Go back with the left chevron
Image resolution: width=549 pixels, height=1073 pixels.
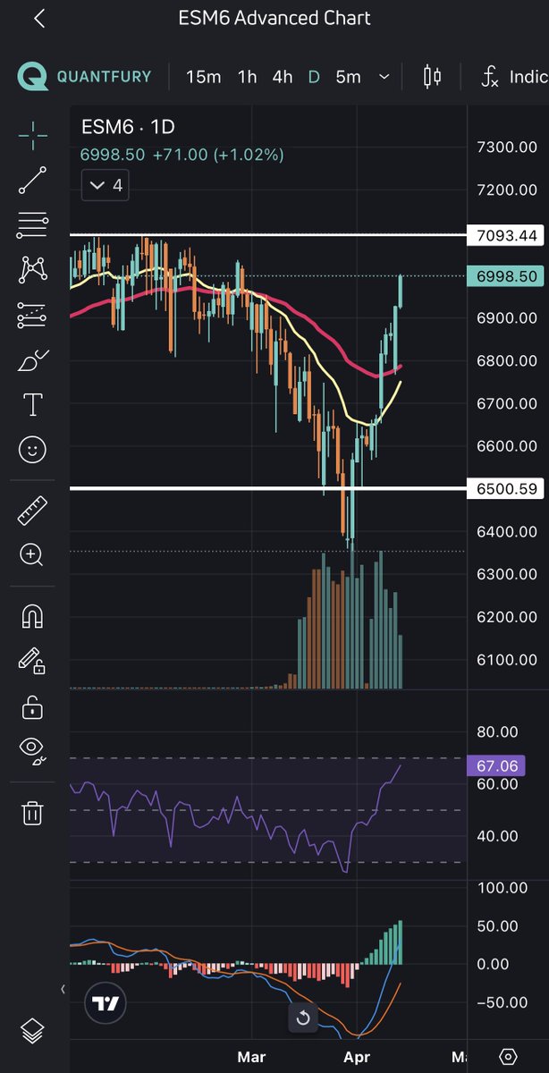point(41,18)
